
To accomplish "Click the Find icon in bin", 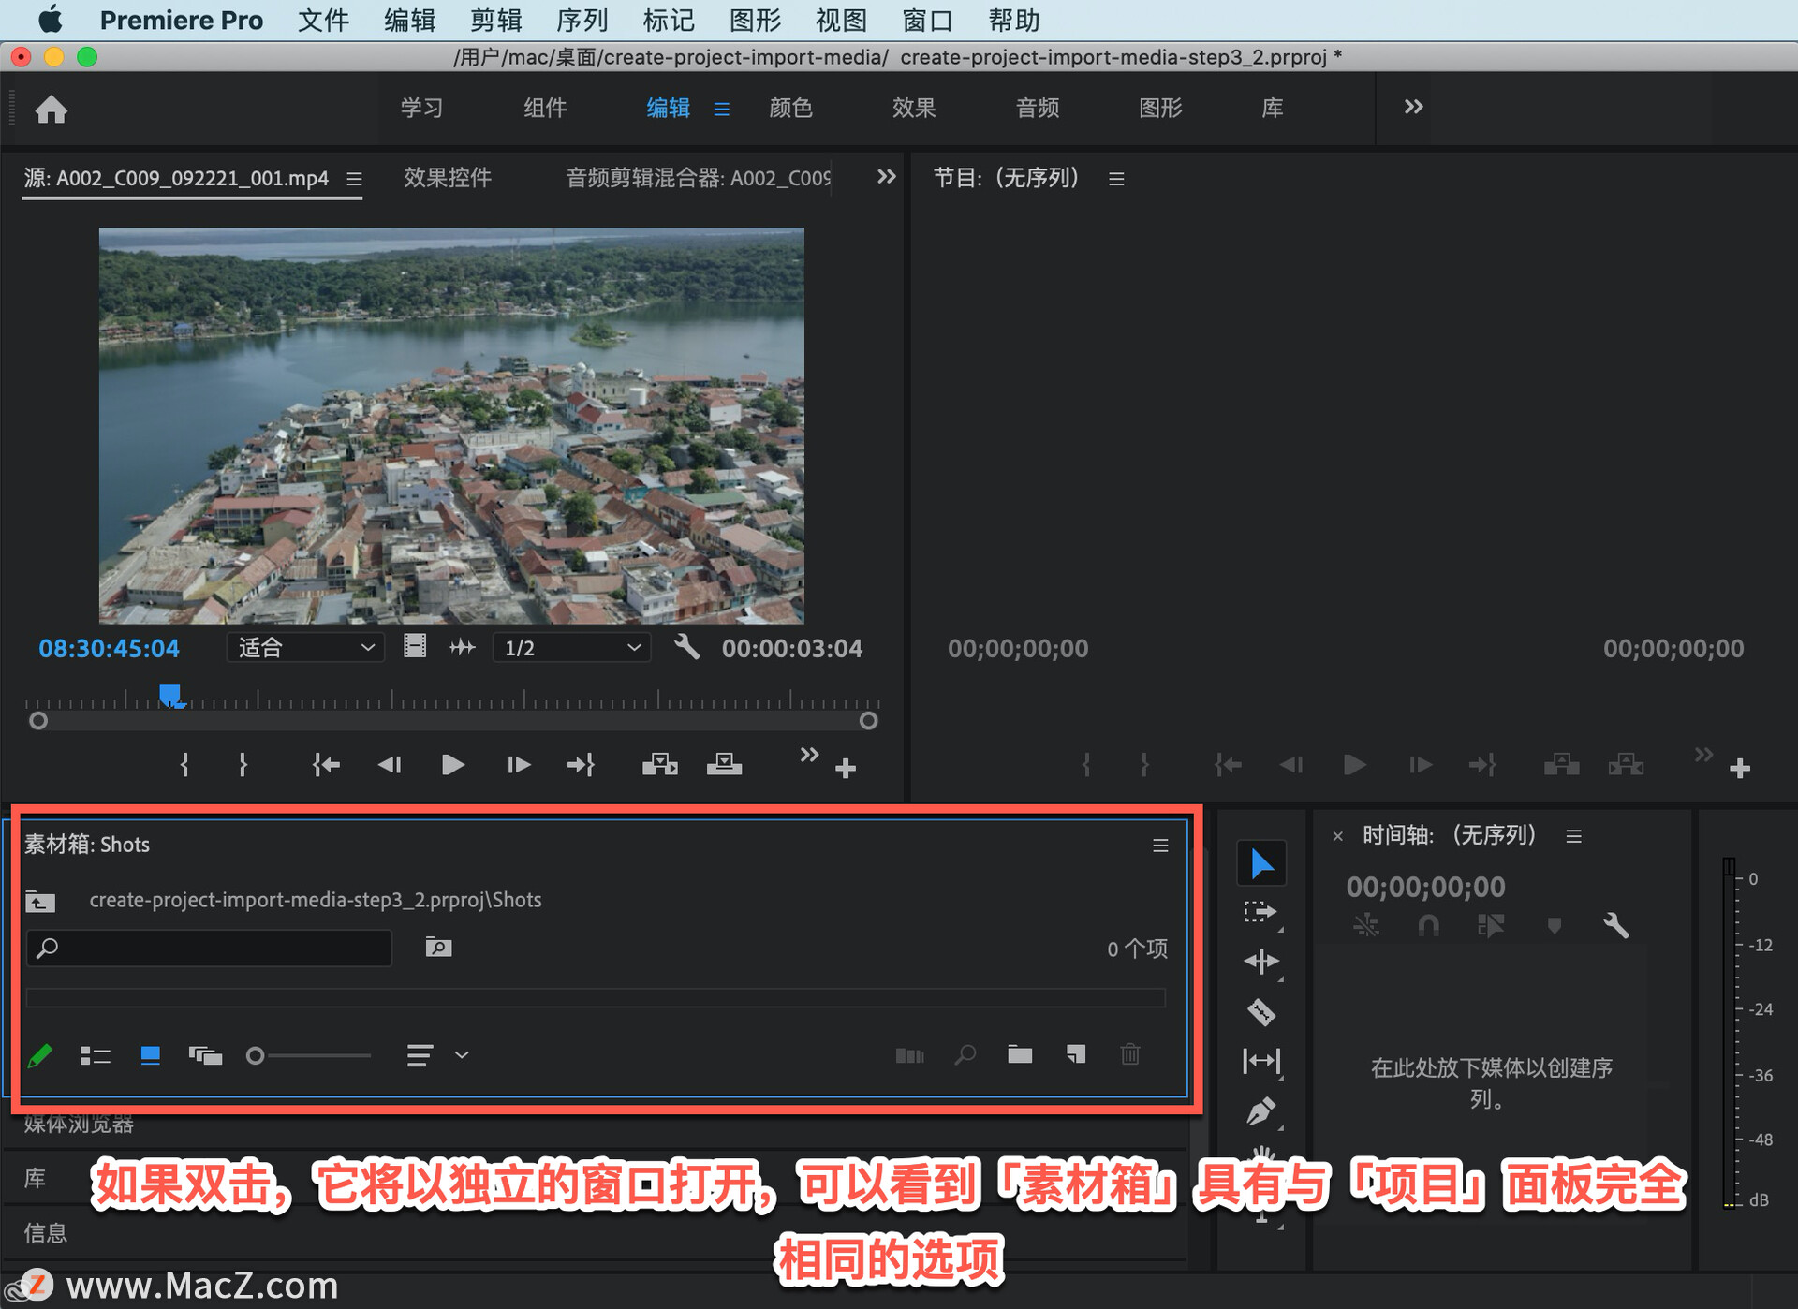I will 965,1055.
